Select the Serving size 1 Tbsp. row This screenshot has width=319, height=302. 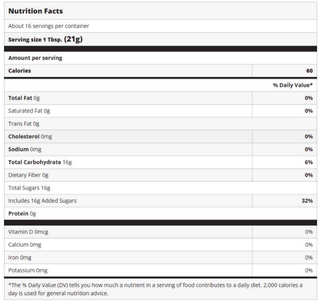pos(45,39)
